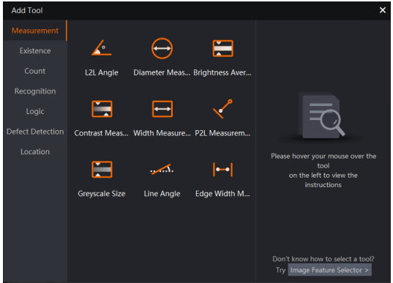Screen dimensions: 393x283
Task: Switch to Defect Detection category
Action: (35, 132)
